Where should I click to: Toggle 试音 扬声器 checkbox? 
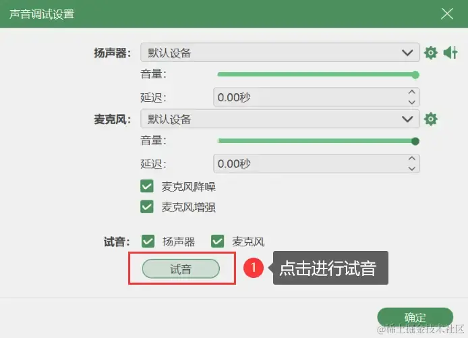click(x=148, y=242)
